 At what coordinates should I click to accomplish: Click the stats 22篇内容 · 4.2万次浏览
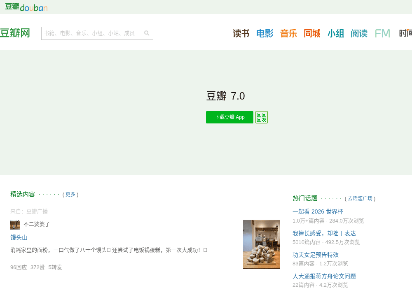(320, 285)
